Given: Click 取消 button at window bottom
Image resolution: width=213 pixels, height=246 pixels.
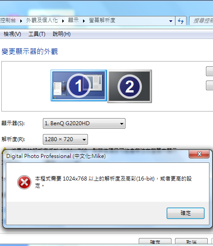Looking at the screenshot, I should point(191,242).
